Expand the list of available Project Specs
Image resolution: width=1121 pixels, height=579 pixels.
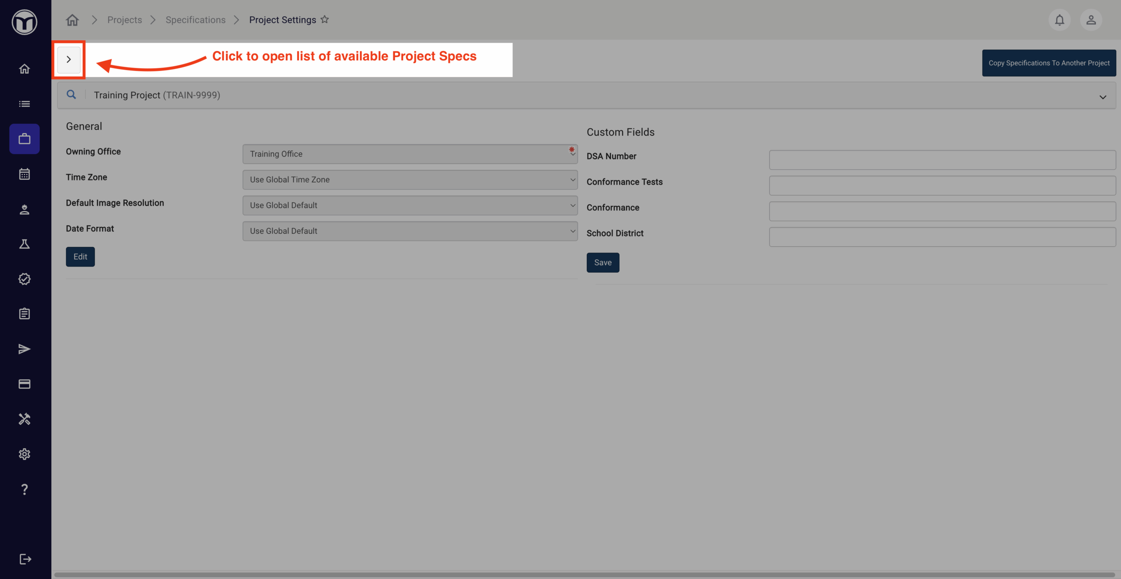click(x=69, y=60)
